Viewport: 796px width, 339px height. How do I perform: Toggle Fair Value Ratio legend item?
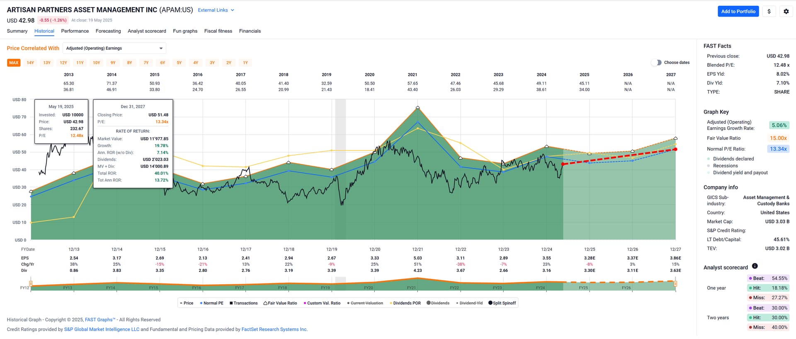pos(280,303)
